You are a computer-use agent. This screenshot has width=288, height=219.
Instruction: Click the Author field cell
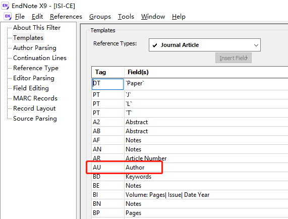(x=206, y=168)
